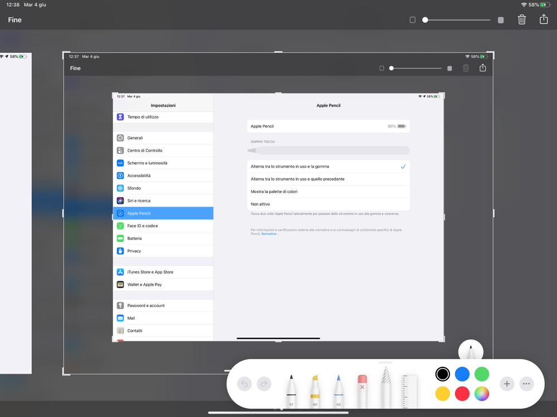Click the iTunes Store e App Store row
Screen dimensions: 557x417
pos(163,272)
